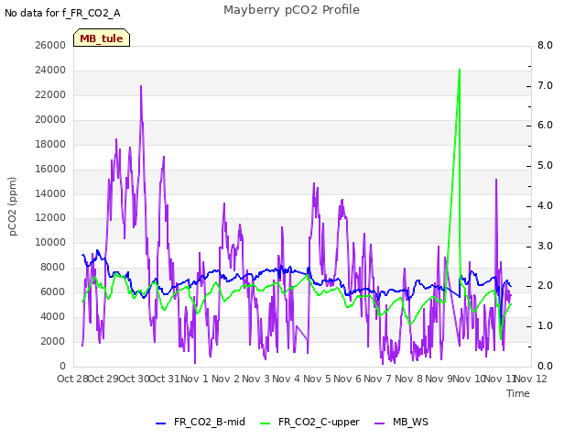Click the 14000 tick on left axis
This screenshot has width=586, height=440.
click(50, 193)
